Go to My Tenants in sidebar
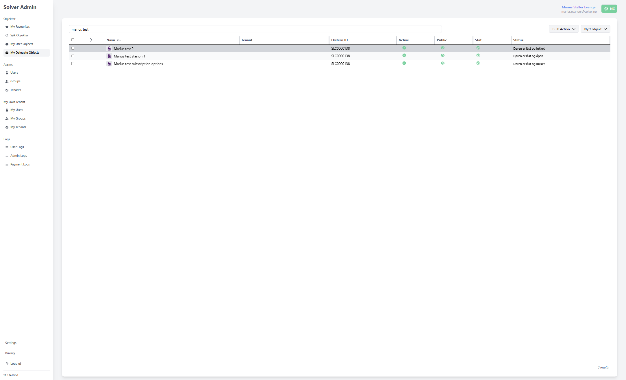The height and width of the screenshot is (380, 626). (18, 127)
